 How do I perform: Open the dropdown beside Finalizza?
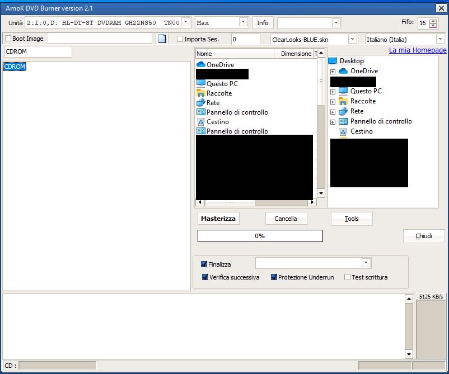pos(366,263)
